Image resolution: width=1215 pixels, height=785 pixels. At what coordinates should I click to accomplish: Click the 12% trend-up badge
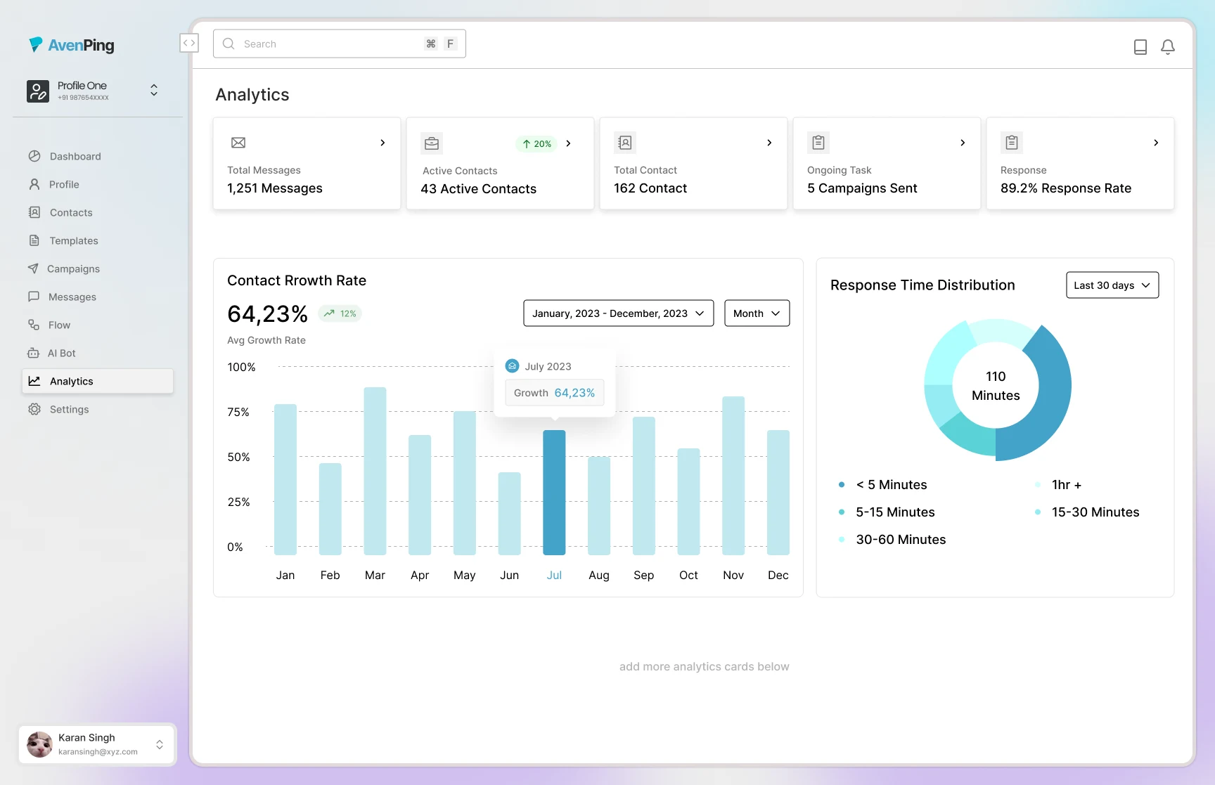[x=340, y=313]
